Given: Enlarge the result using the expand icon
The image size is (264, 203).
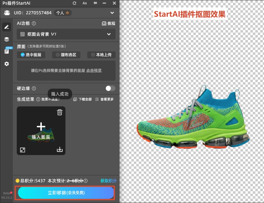Looking at the screenshot, I should (22, 150).
